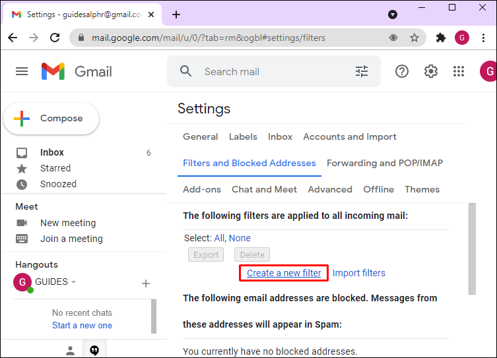Reload the page

point(55,38)
